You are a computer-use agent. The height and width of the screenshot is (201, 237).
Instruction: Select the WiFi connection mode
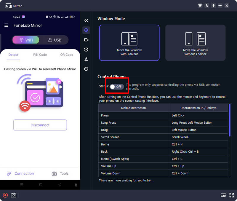pyautogui.click(x=26, y=40)
